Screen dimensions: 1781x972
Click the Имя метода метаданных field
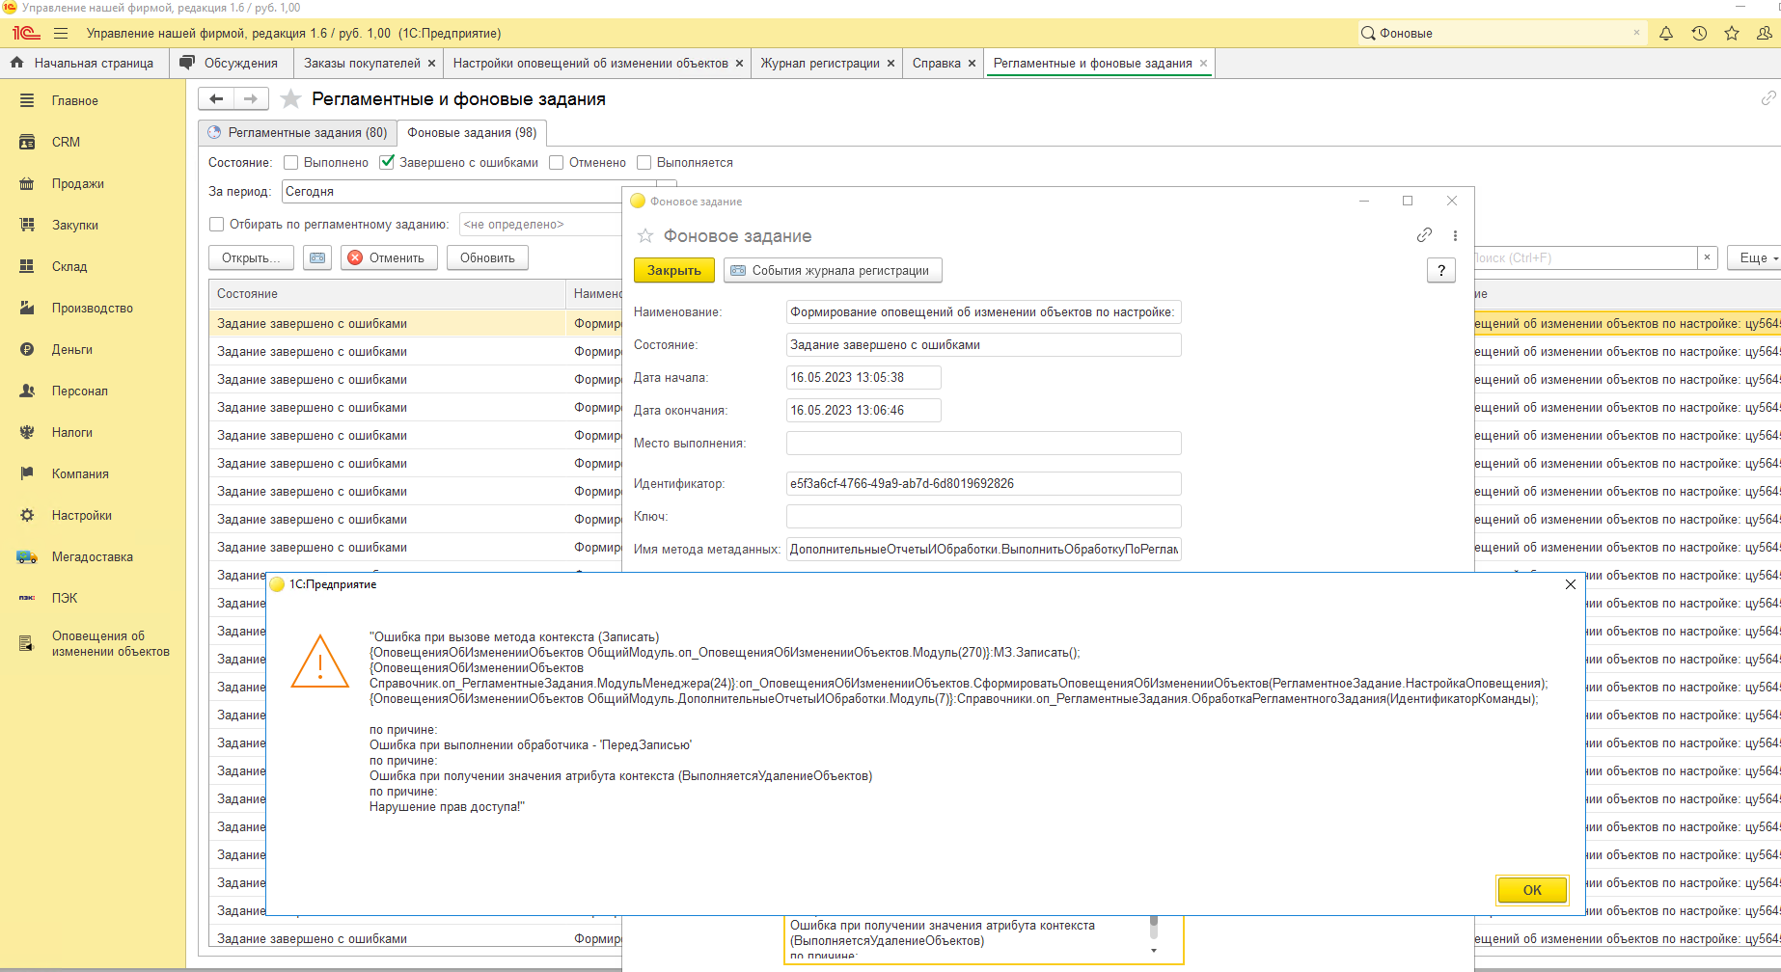tap(983, 549)
